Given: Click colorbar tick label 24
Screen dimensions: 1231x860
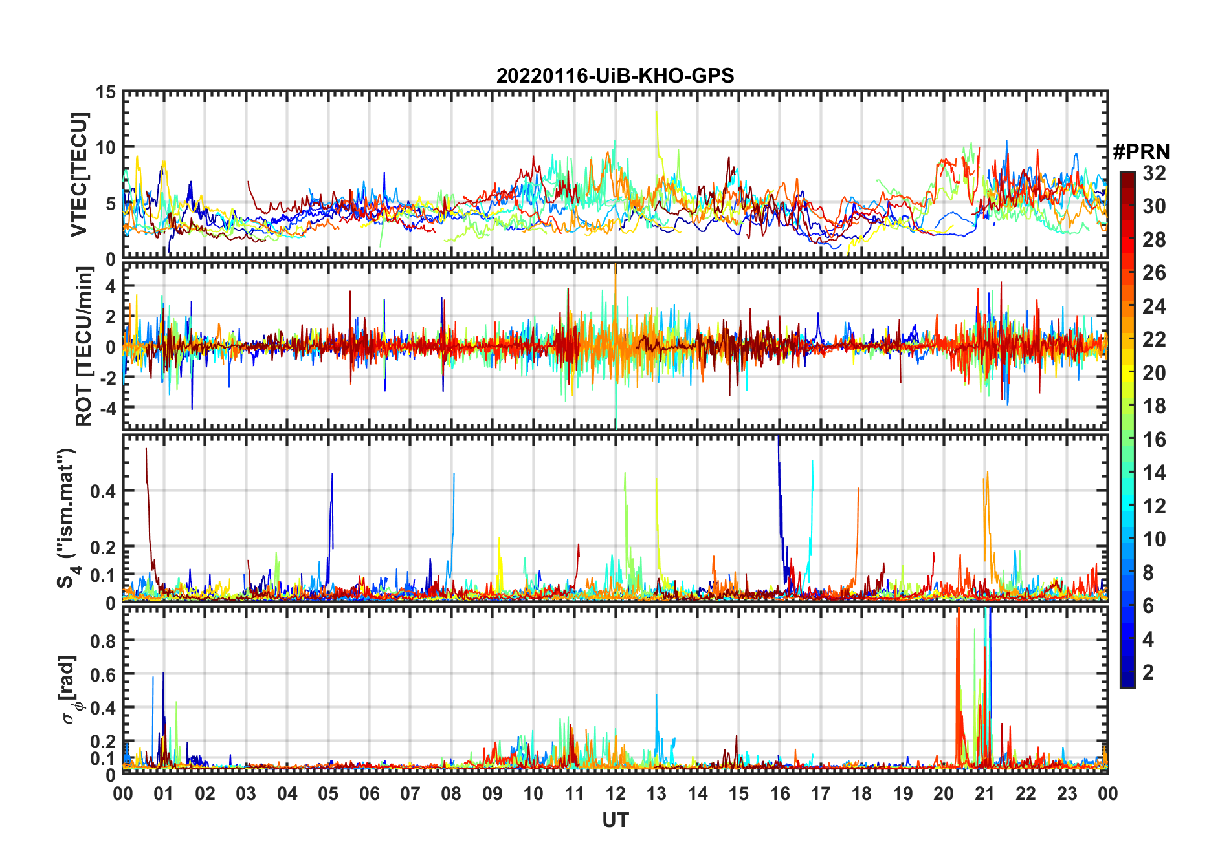Looking at the screenshot, I should [1154, 306].
